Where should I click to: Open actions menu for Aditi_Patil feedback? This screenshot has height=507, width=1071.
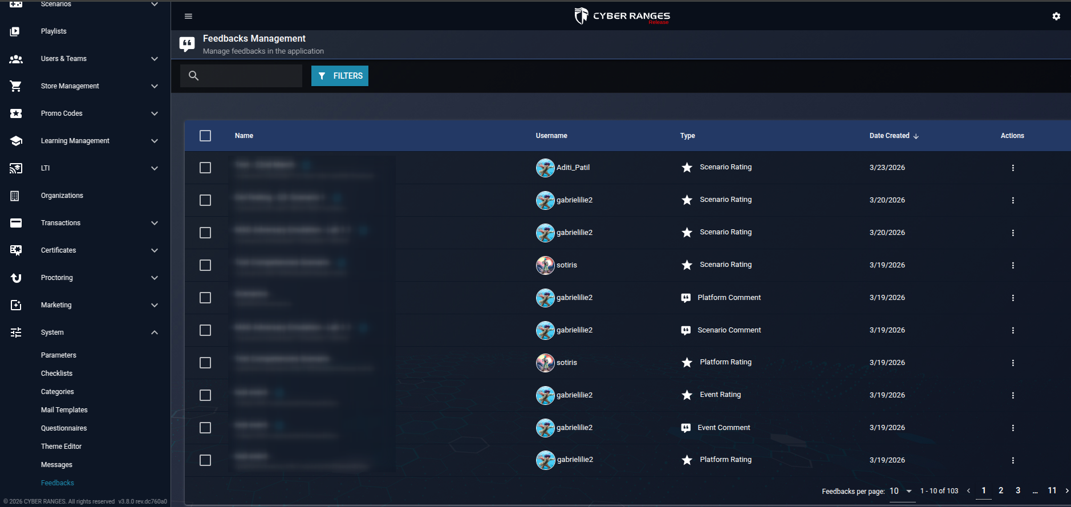point(1013,168)
